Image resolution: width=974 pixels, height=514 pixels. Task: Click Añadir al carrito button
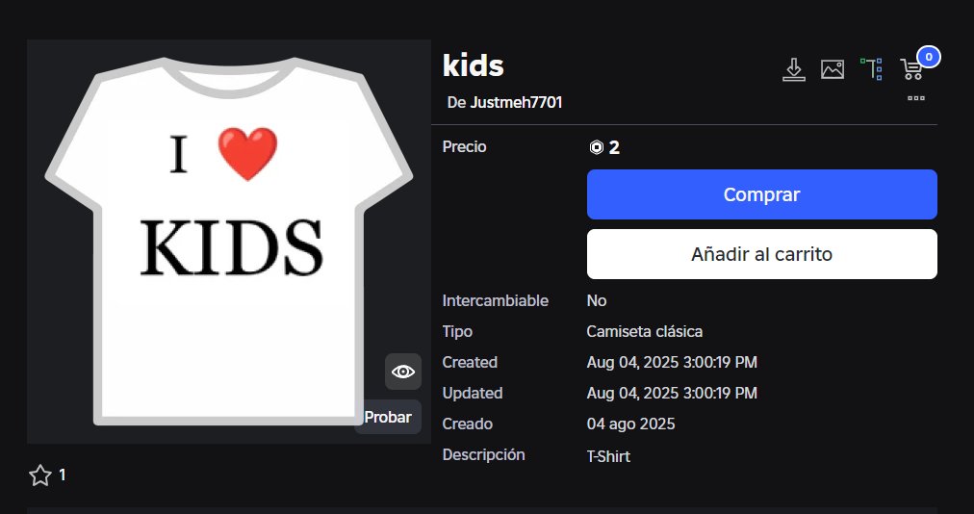[761, 254]
